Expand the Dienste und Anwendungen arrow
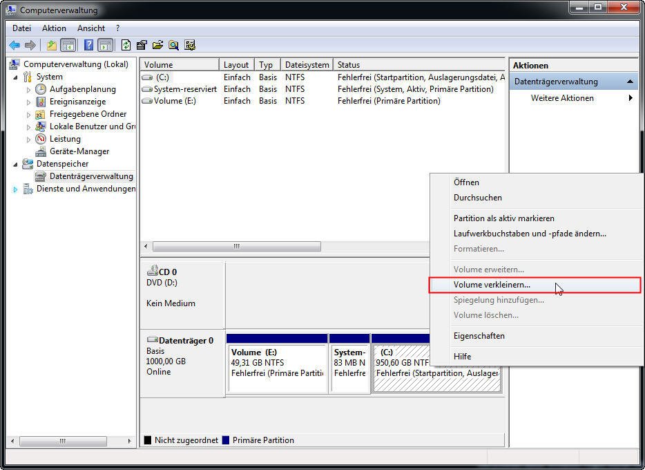This screenshot has height=470, width=645. coord(15,189)
